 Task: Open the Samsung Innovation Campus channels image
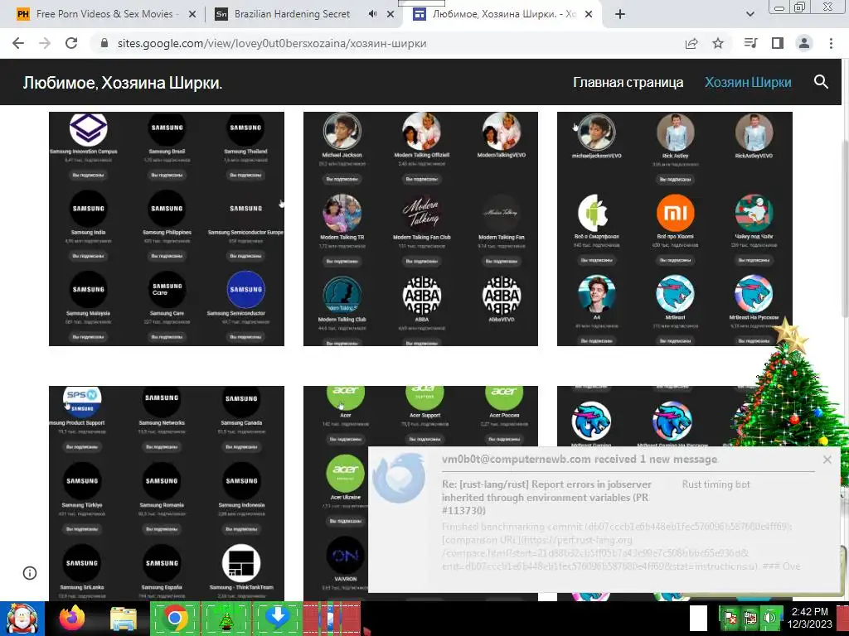166,229
